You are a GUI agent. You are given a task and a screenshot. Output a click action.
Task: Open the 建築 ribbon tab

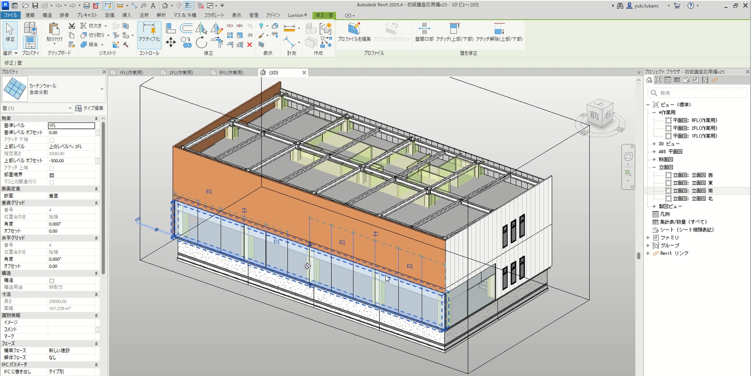[x=30, y=15]
